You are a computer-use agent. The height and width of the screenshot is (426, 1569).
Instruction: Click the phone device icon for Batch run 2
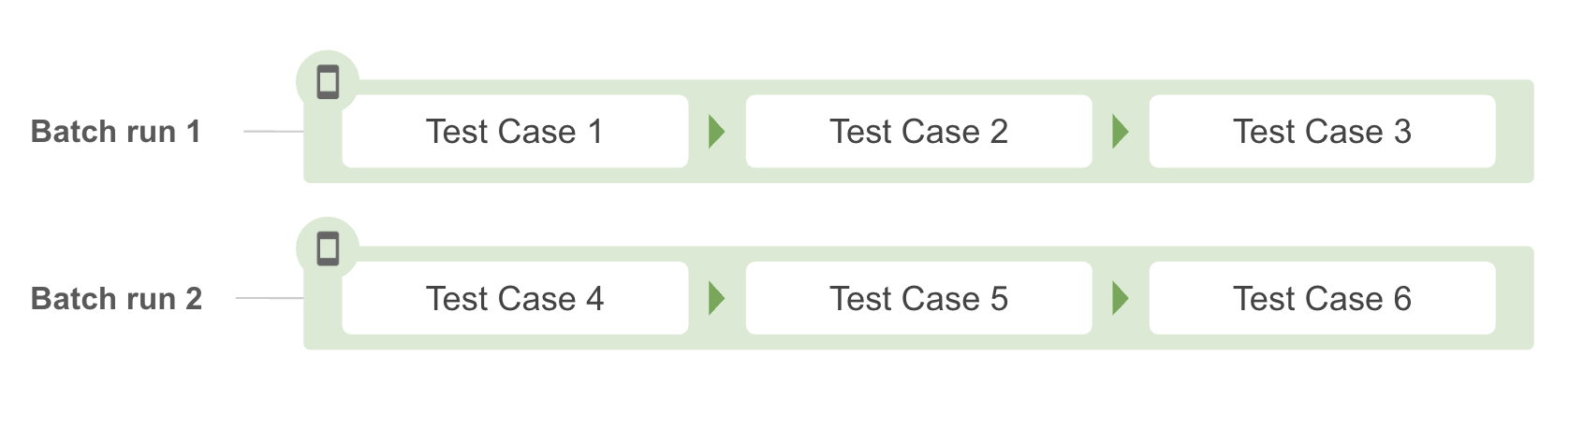328,249
